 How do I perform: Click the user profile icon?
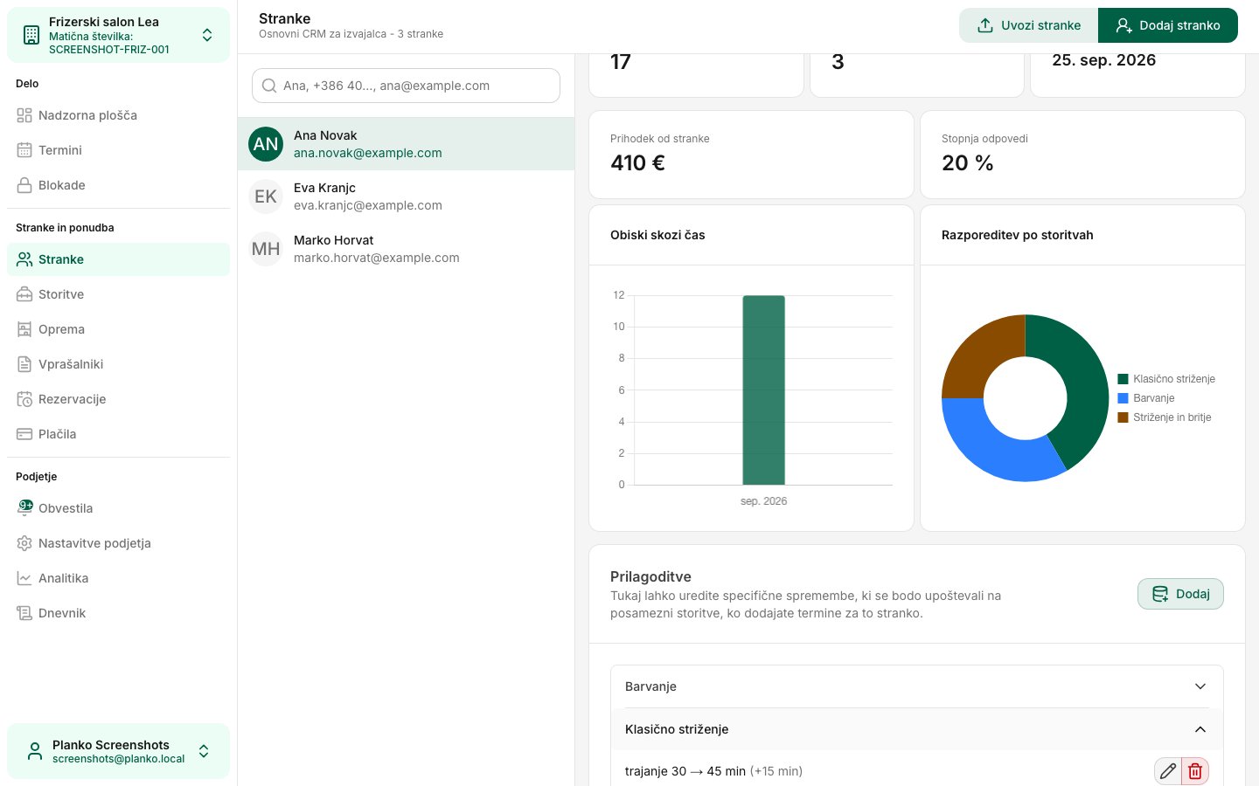coord(35,751)
